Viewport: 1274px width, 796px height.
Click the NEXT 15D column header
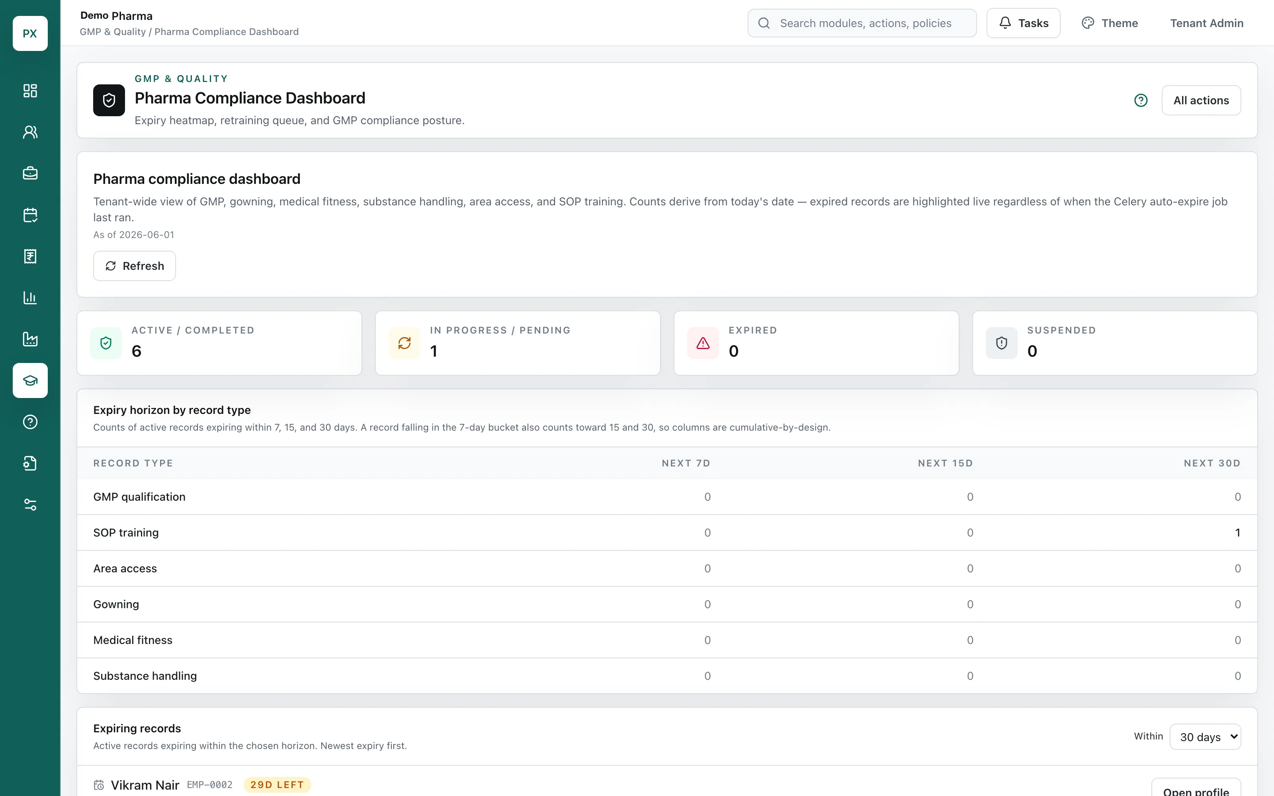click(x=946, y=463)
